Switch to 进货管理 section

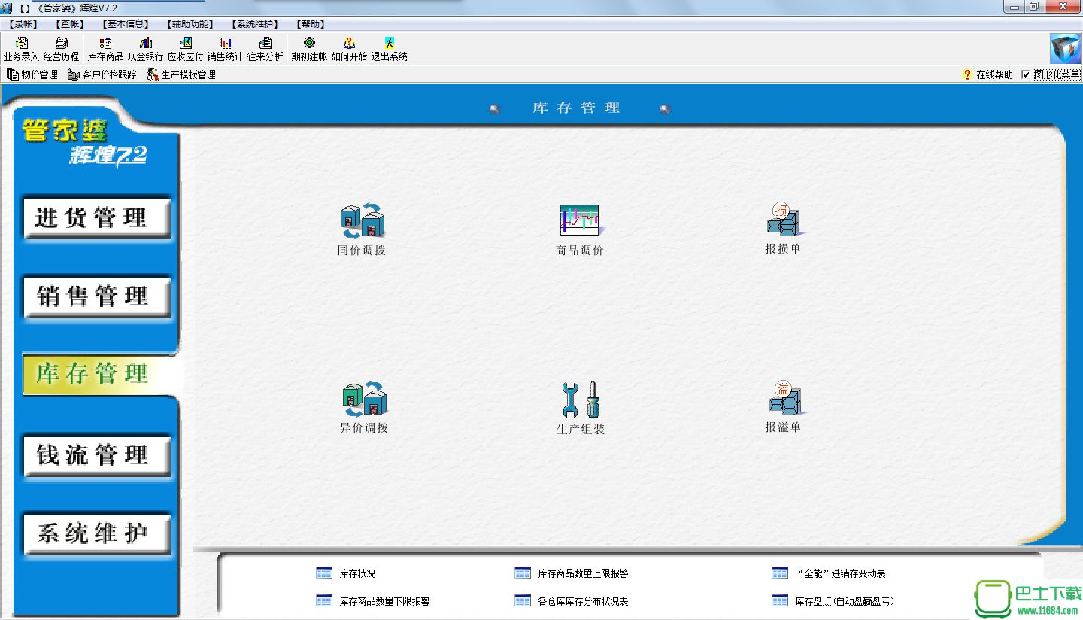pos(96,217)
